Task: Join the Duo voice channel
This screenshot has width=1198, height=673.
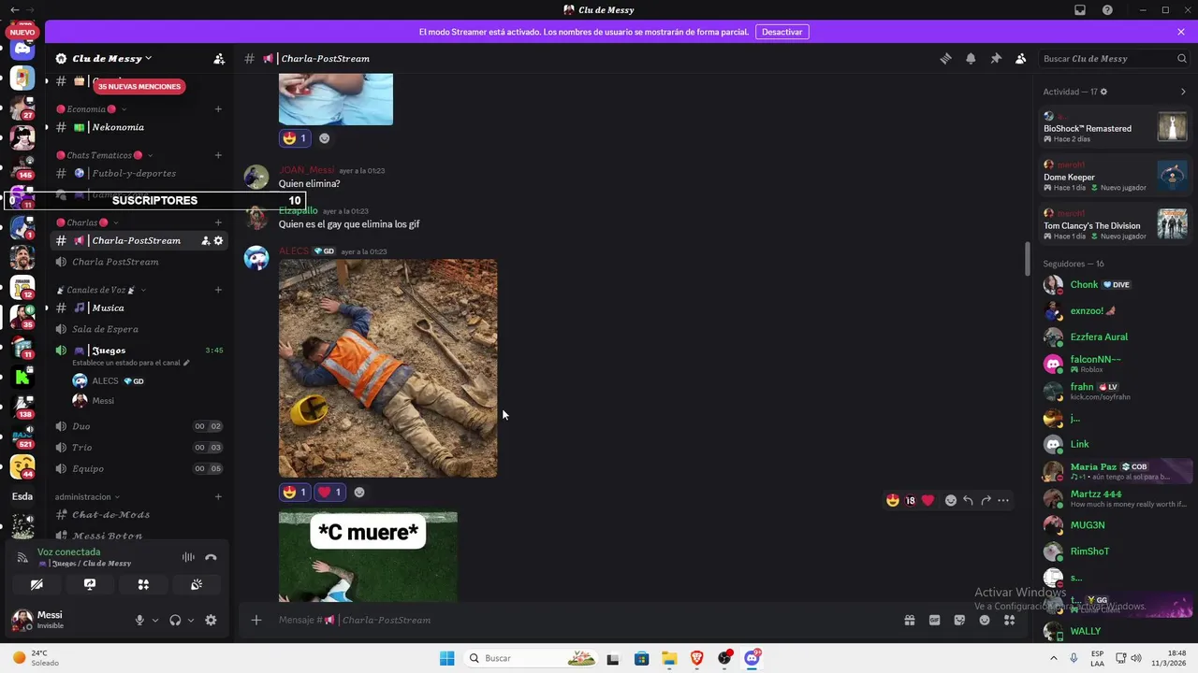Action: (139, 426)
